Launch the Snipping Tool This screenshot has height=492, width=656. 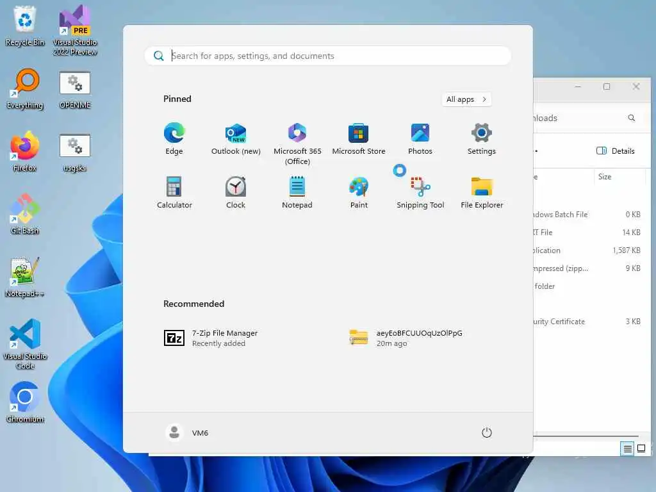[420, 193]
